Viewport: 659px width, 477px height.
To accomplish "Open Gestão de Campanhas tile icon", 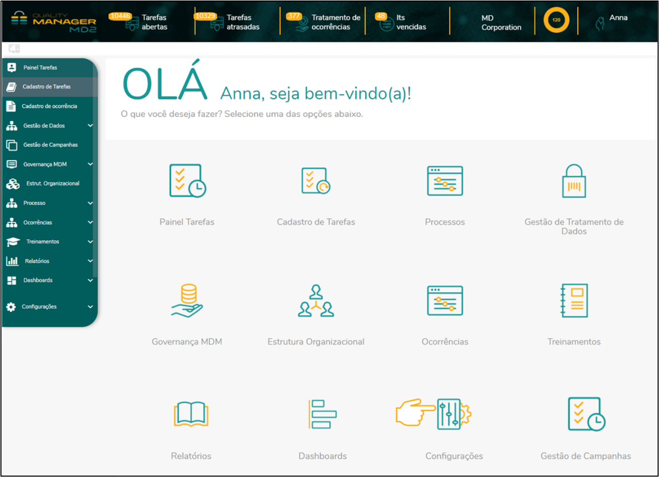I will coord(586,414).
